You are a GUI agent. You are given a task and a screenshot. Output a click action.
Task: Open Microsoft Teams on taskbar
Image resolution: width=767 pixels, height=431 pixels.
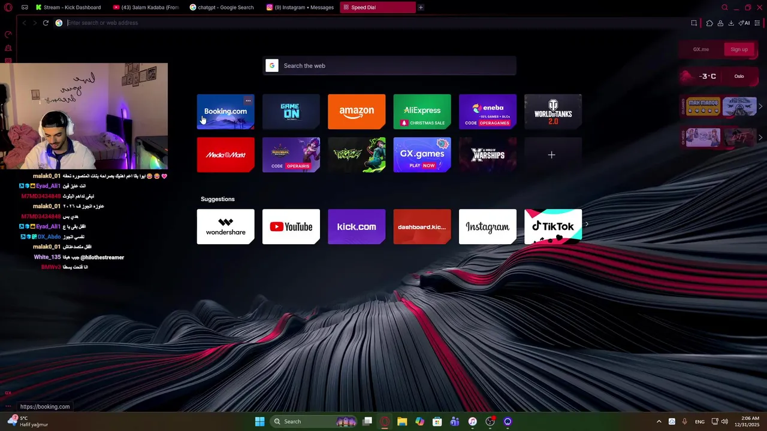click(x=455, y=421)
